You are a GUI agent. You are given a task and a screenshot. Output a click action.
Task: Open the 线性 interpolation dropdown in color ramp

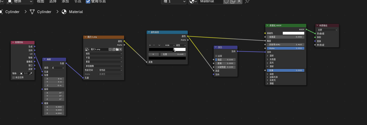181,45
